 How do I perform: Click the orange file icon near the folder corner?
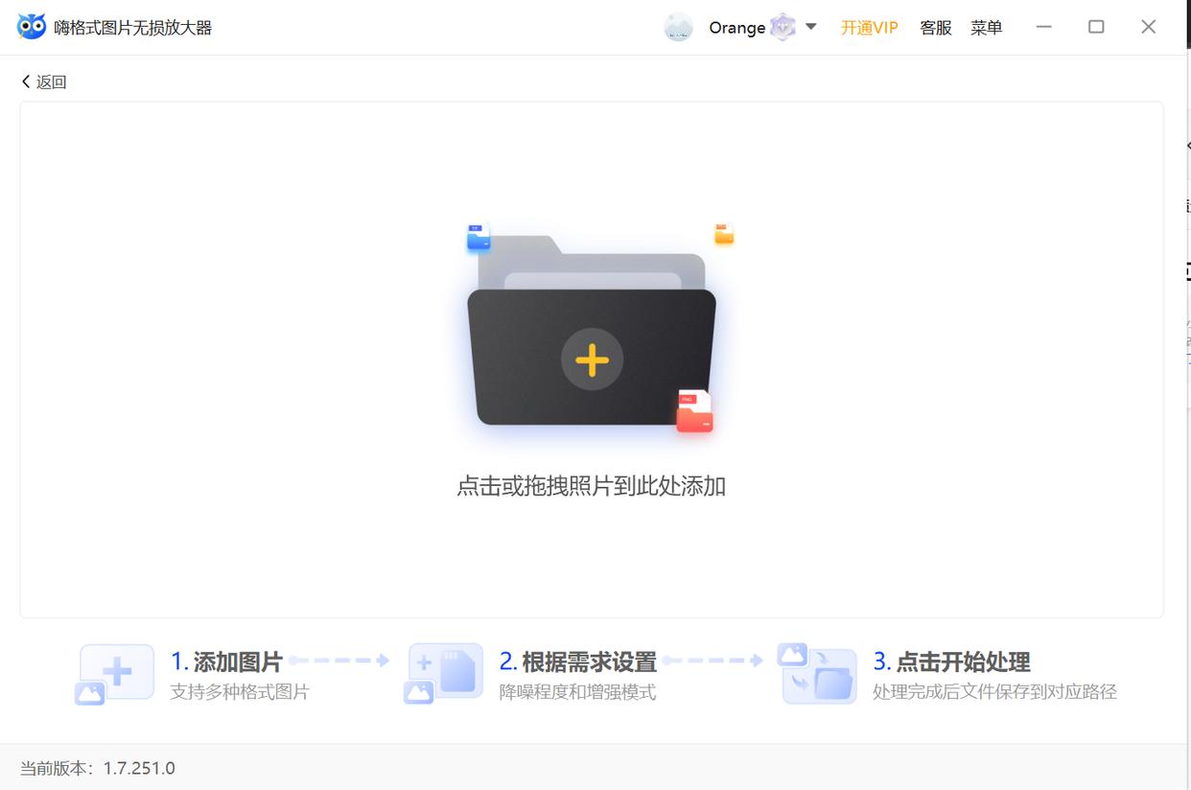coord(723,233)
